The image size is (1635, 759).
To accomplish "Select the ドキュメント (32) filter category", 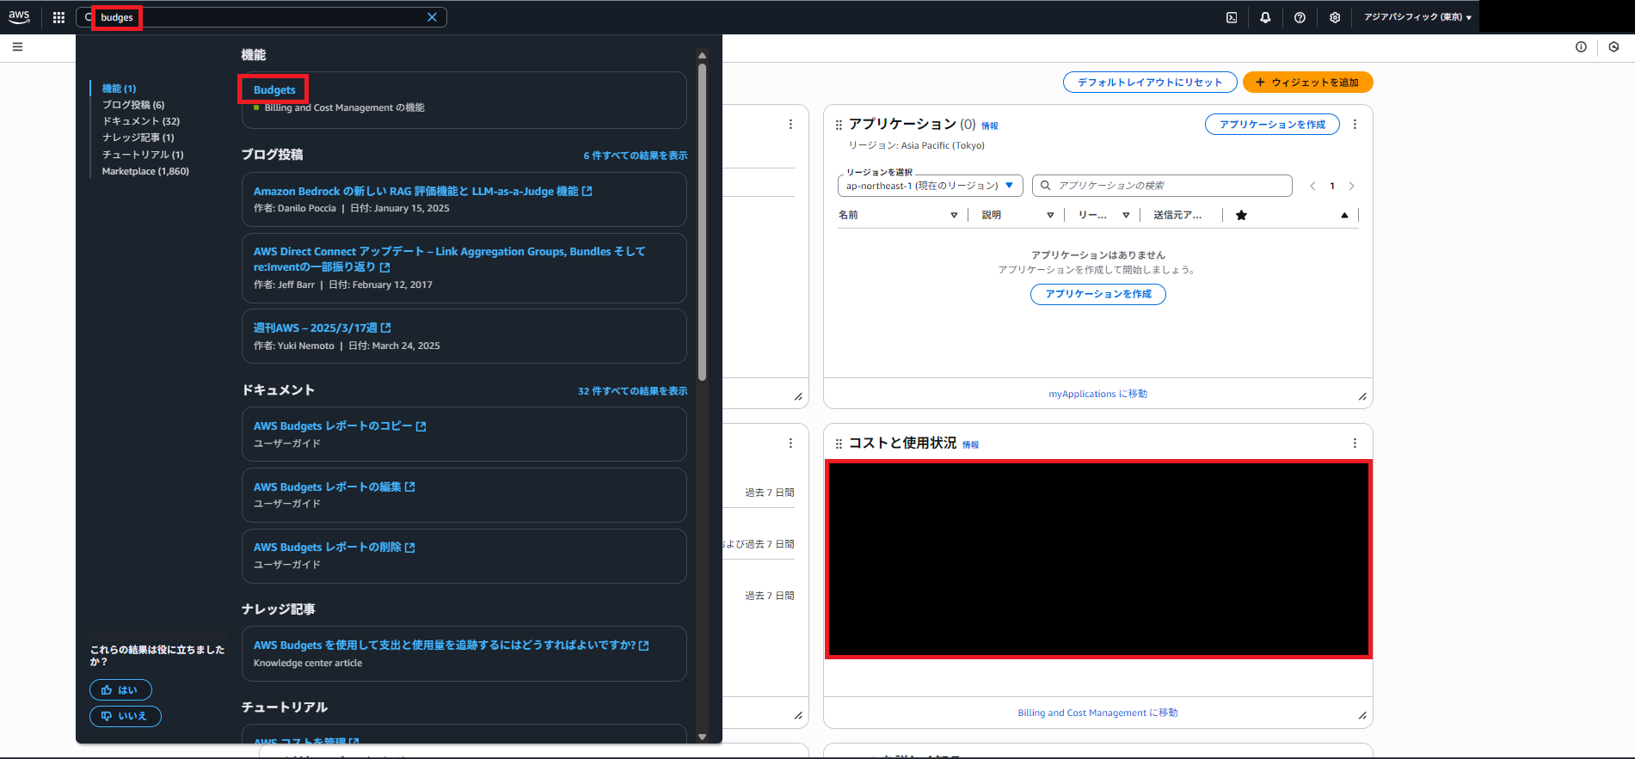I will [x=140, y=121].
